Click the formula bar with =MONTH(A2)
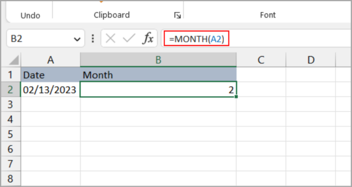 [x=256, y=38]
